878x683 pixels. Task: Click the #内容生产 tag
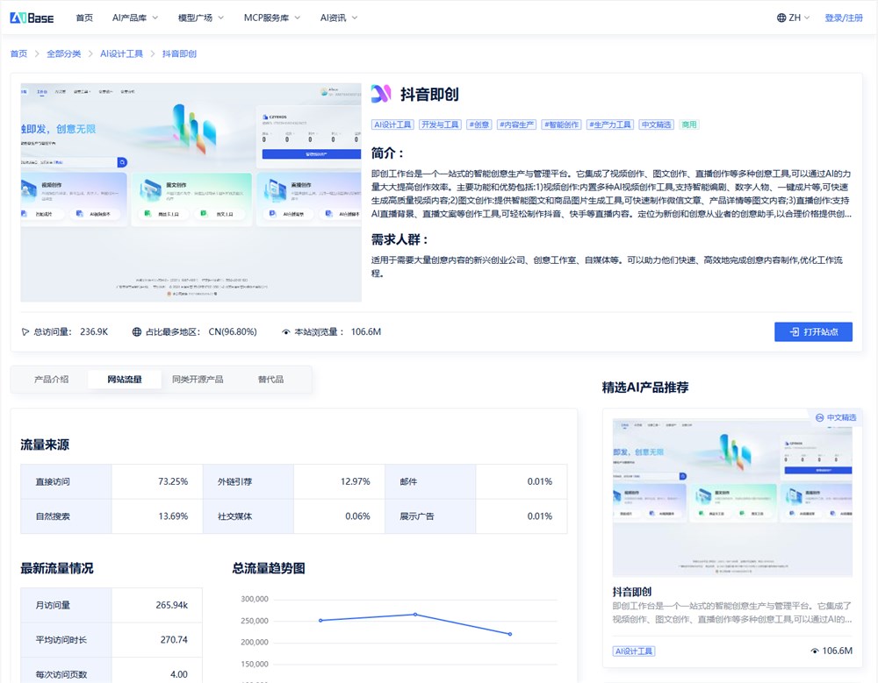click(517, 125)
